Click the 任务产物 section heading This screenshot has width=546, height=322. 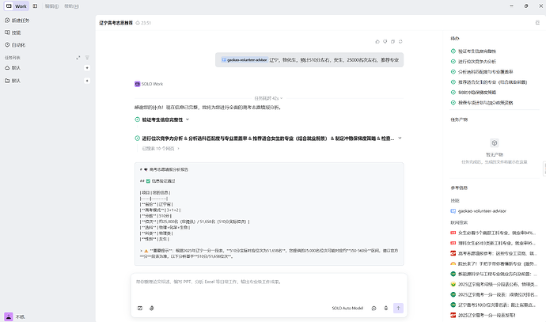(x=459, y=119)
